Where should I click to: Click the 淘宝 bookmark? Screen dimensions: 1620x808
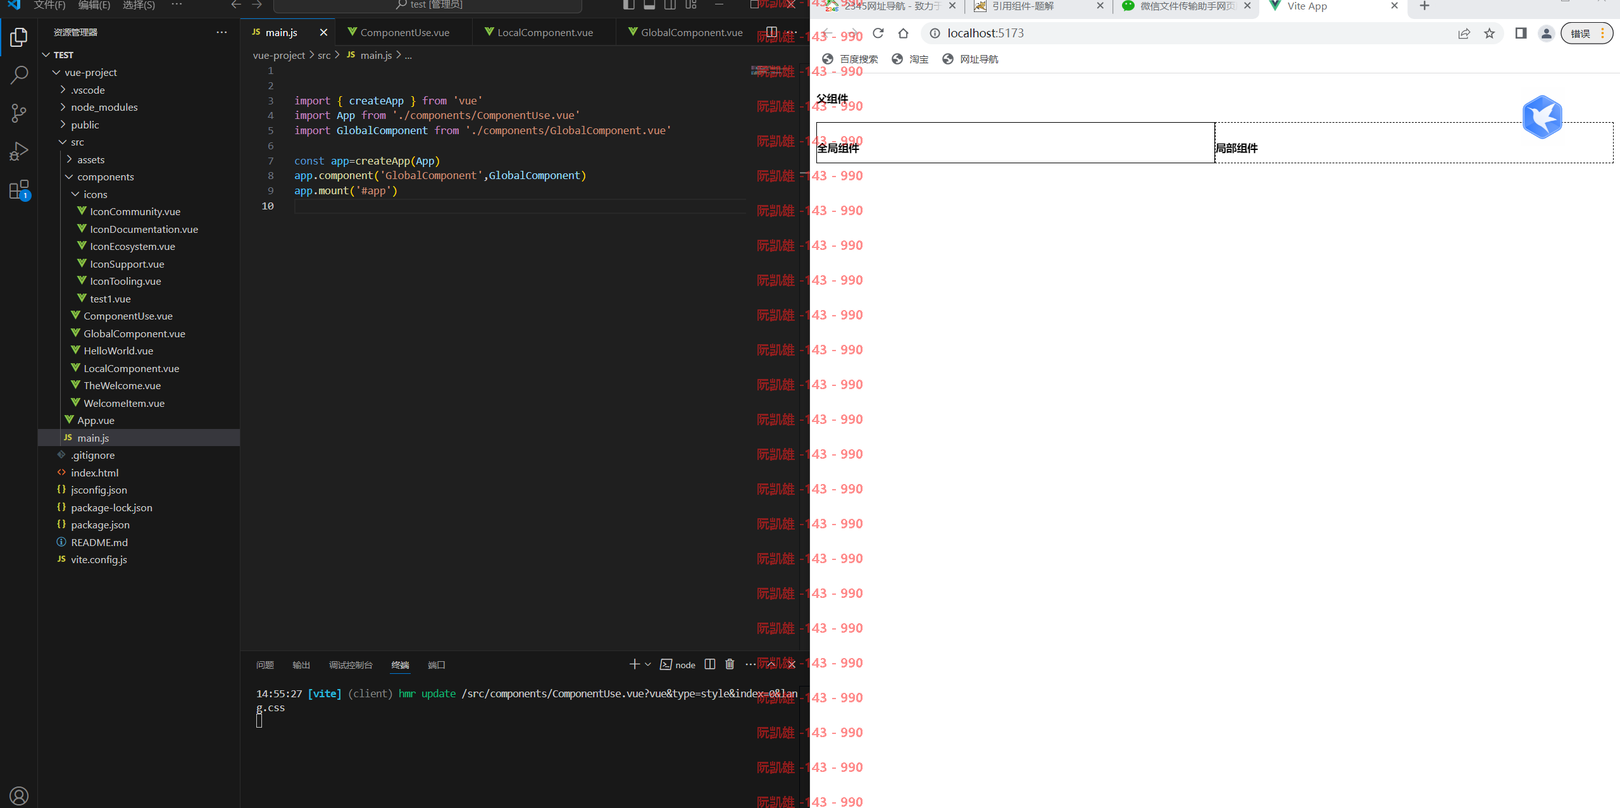pyautogui.click(x=910, y=59)
